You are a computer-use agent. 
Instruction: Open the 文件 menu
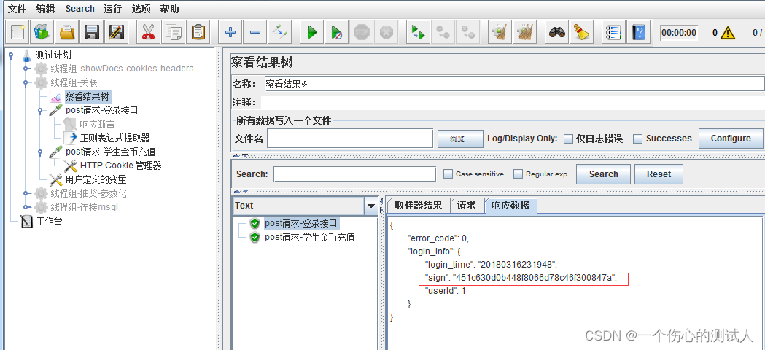pos(17,9)
